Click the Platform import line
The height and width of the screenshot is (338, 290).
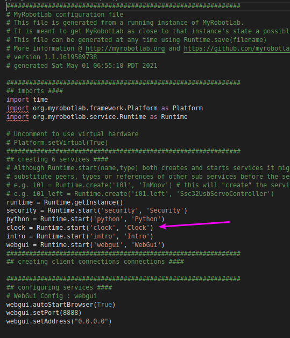pos(104,108)
